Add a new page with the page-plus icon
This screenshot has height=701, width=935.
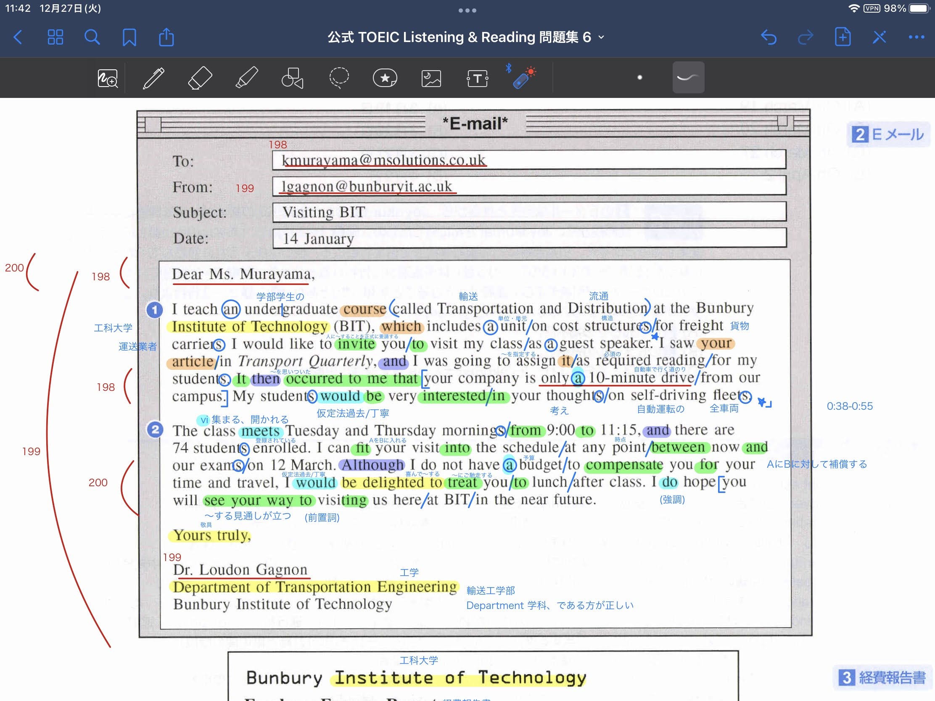point(843,37)
